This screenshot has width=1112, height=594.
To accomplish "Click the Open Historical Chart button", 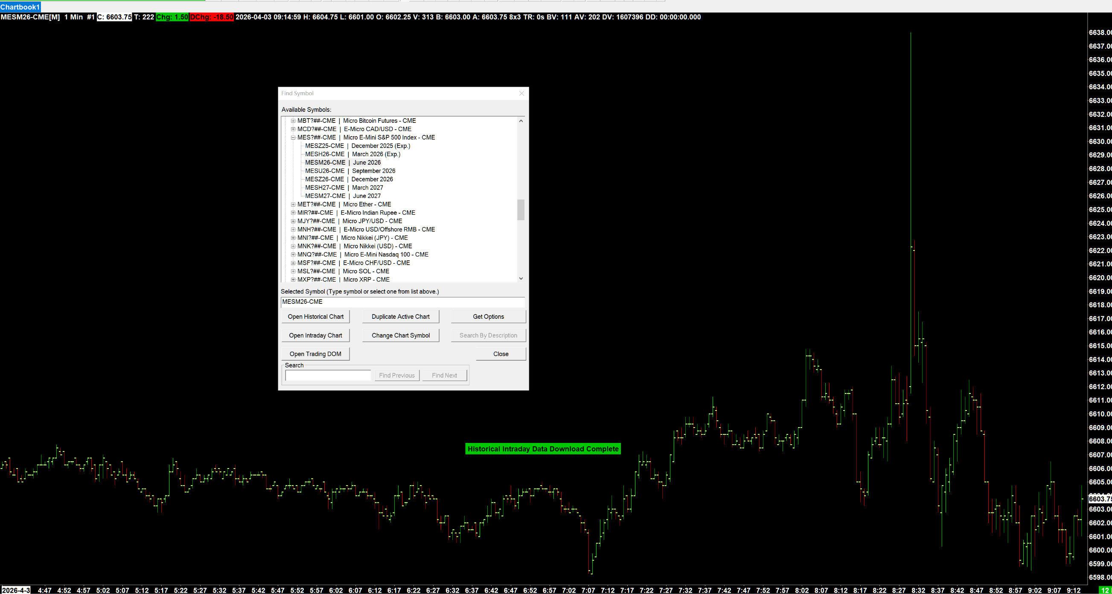I will (316, 317).
